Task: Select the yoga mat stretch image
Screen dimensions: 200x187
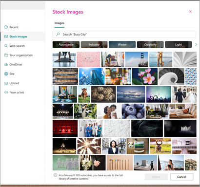Action: (x=64, y=59)
